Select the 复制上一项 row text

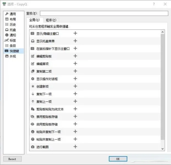[44, 102]
